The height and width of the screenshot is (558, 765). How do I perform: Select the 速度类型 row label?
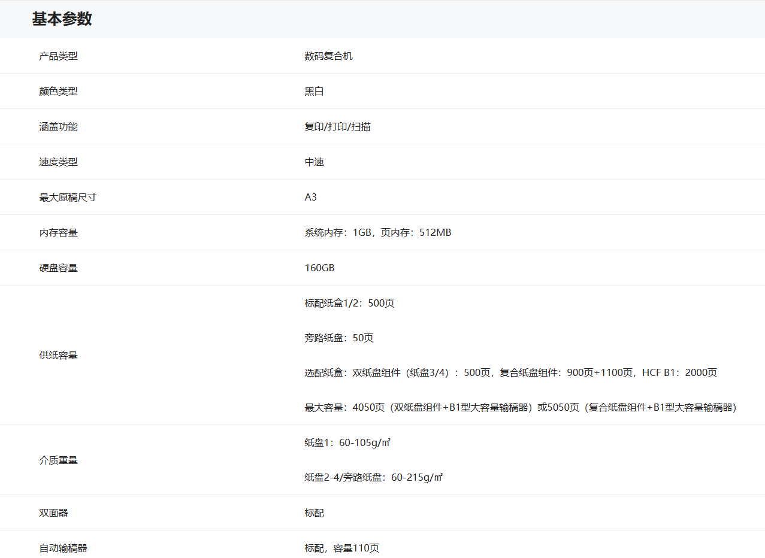[x=58, y=162]
